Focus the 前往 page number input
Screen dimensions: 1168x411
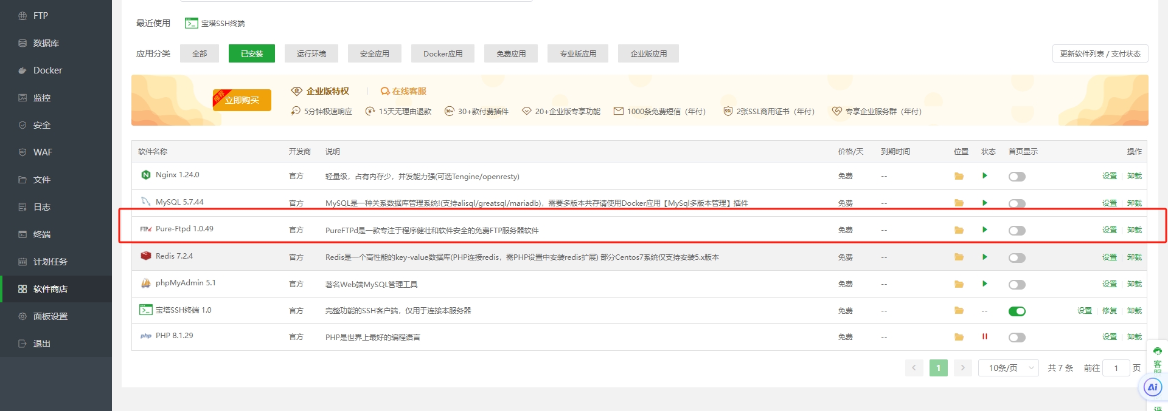click(x=1116, y=368)
